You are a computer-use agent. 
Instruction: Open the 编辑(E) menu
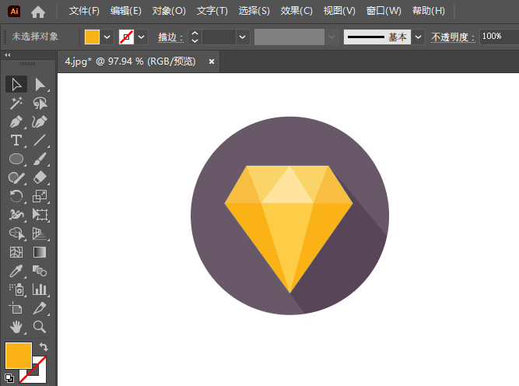[x=126, y=11]
